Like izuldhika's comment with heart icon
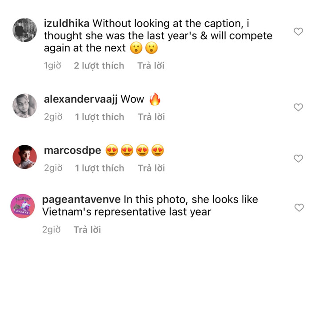The image size is (311, 311). [299, 32]
